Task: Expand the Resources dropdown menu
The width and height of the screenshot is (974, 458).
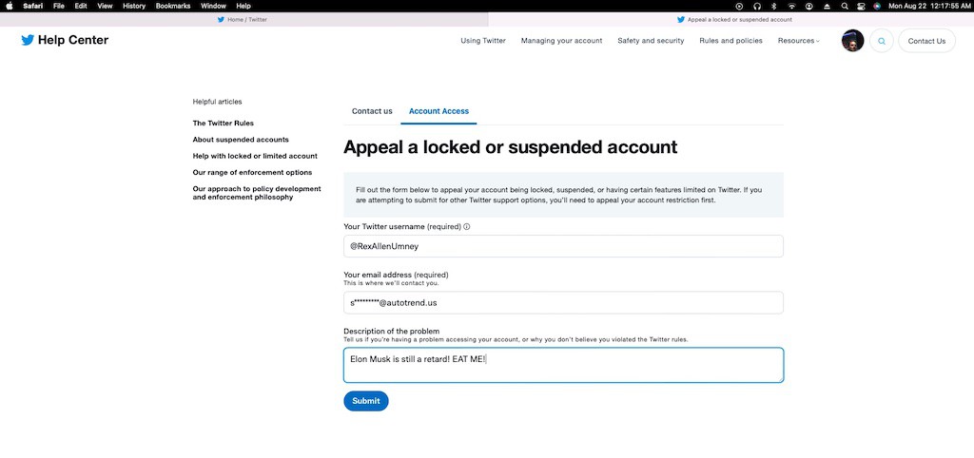Action: (x=798, y=41)
